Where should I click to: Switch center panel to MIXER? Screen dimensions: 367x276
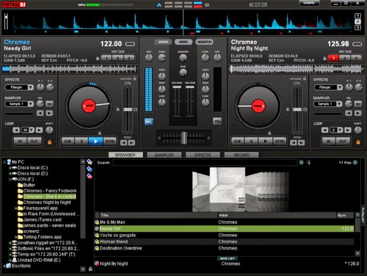tap(163, 42)
